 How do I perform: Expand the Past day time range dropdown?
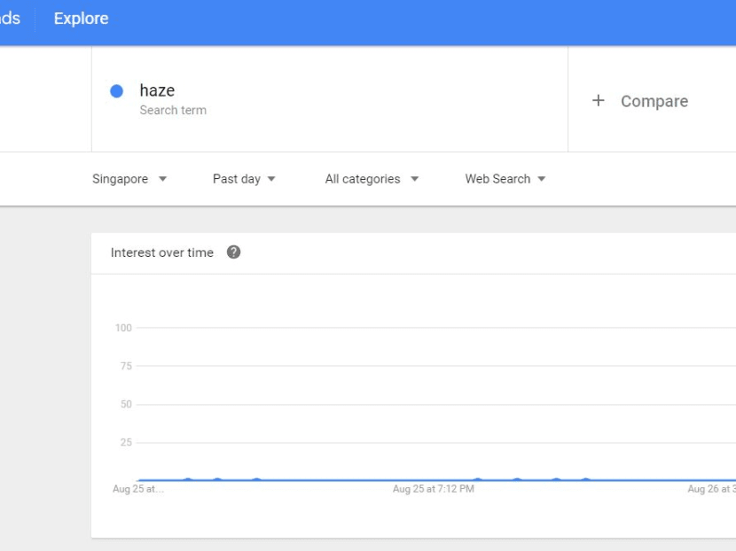244,179
